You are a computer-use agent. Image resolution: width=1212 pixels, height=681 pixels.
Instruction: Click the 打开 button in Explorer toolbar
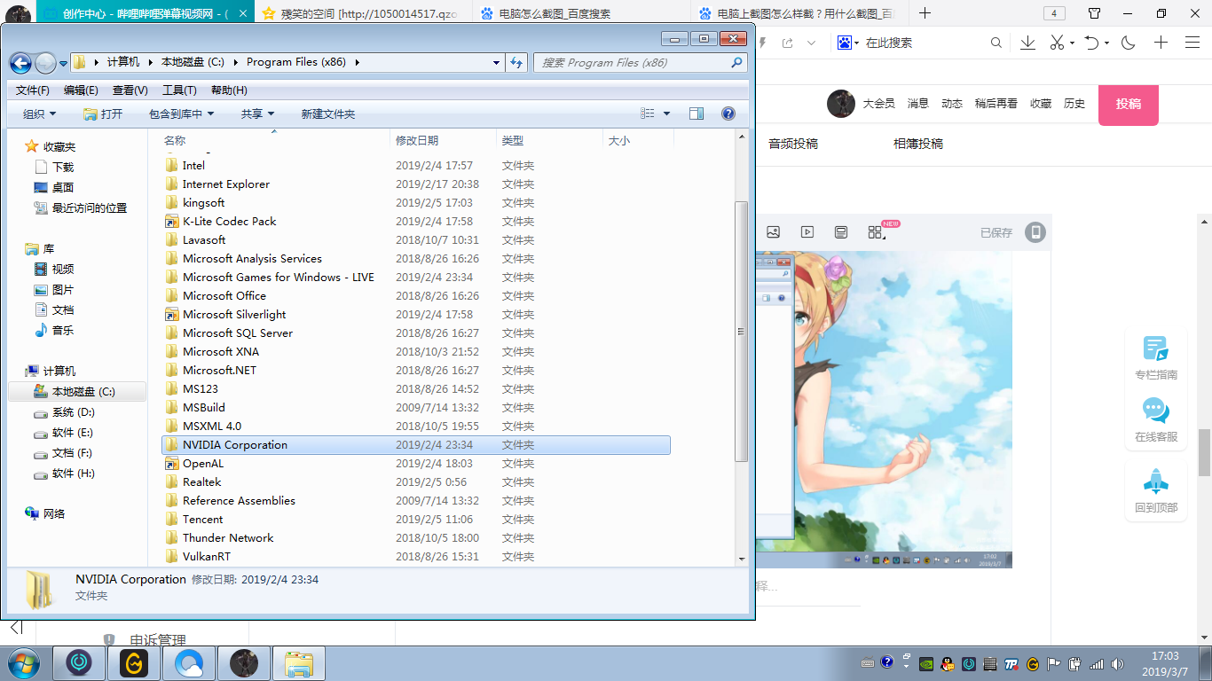click(x=103, y=113)
